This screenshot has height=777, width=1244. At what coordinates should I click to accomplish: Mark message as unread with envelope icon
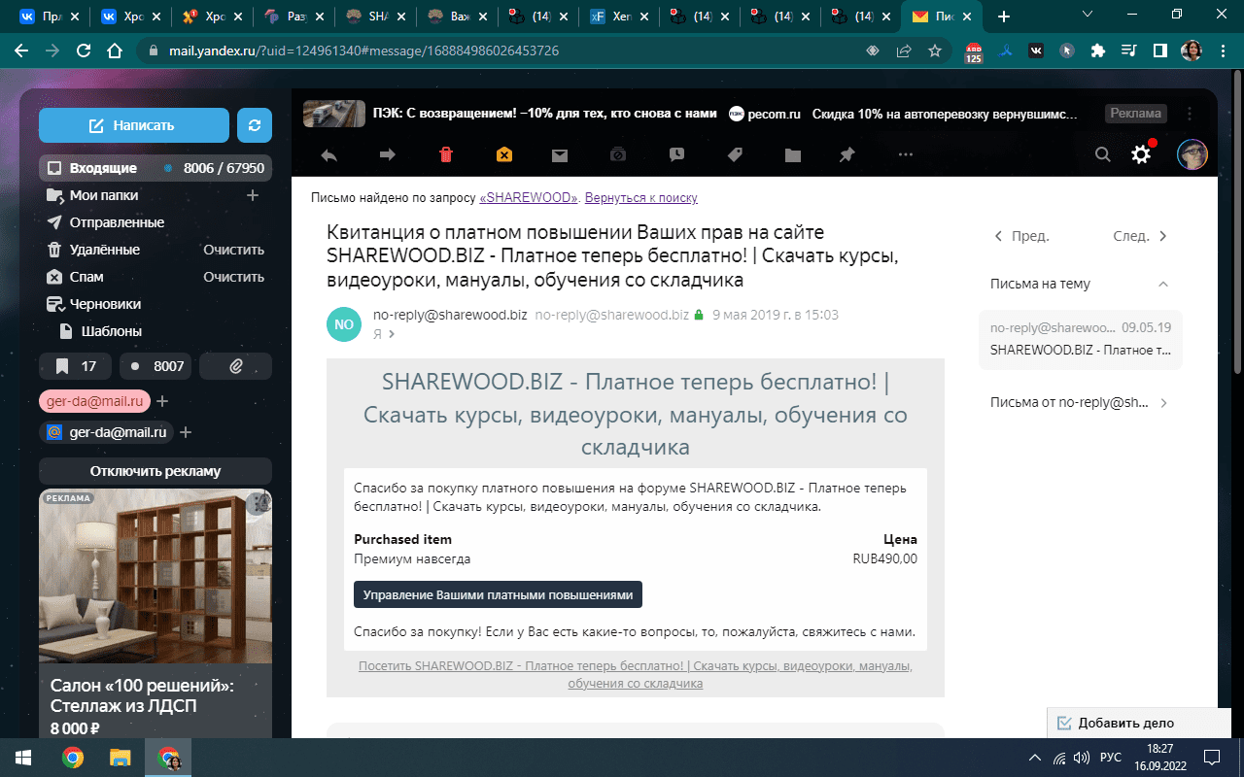[x=560, y=154]
